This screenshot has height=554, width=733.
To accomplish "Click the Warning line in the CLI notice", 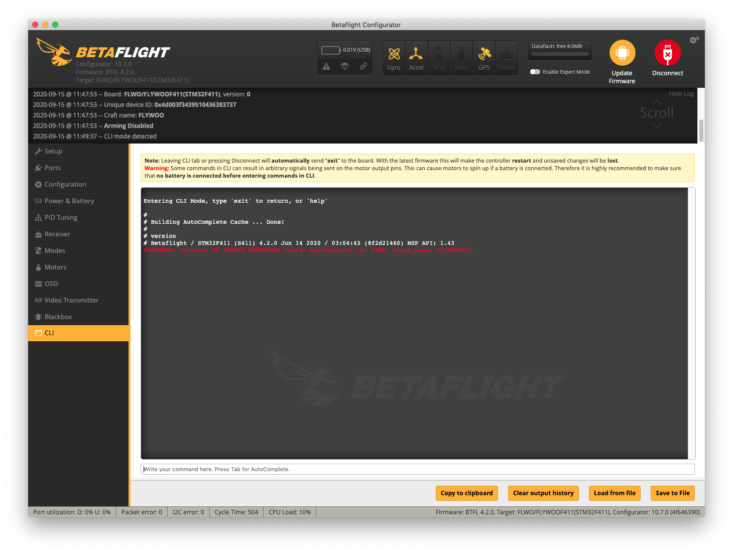I will point(413,172).
